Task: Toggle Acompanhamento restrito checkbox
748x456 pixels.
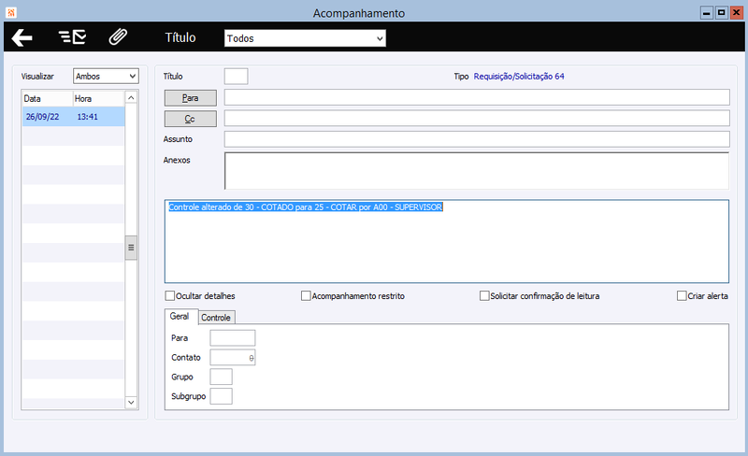Action: [306, 295]
